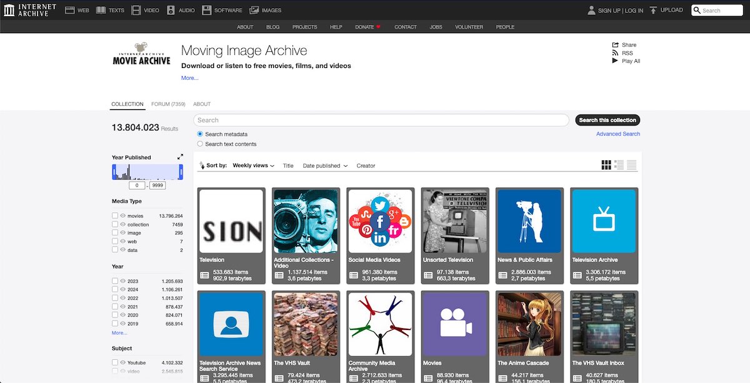The width and height of the screenshot is (750, 383).
Task: Click the Donate heart icon
Action: pyautogui.click(x=378, y=27)
